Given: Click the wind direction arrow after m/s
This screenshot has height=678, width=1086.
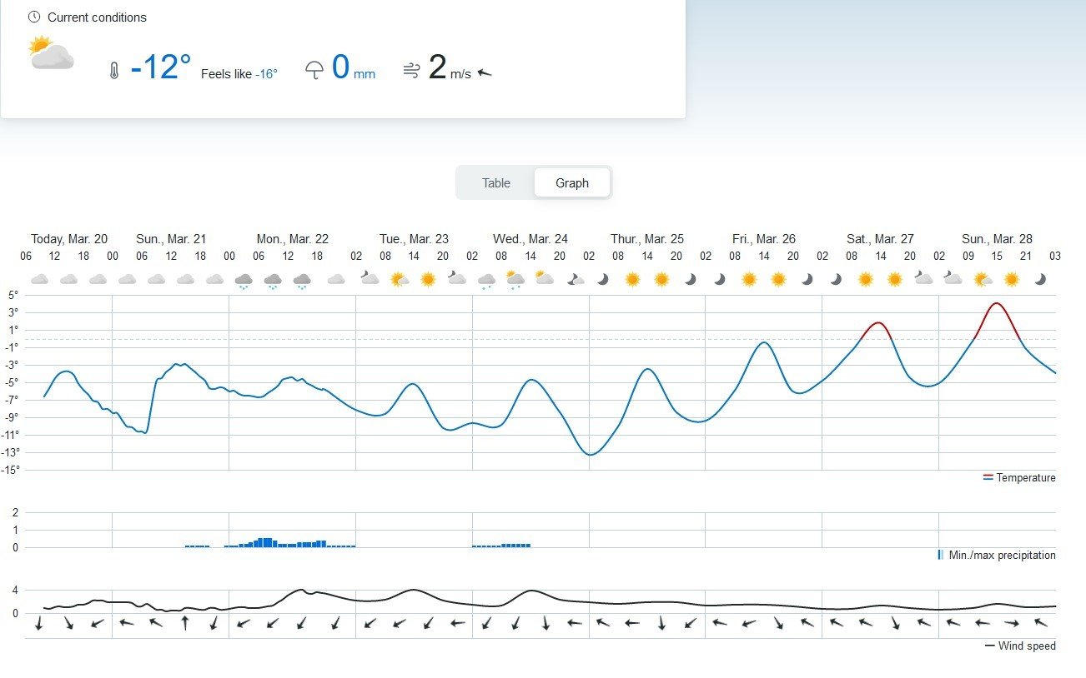Looking at the screenshot, I should coord(485,73).
